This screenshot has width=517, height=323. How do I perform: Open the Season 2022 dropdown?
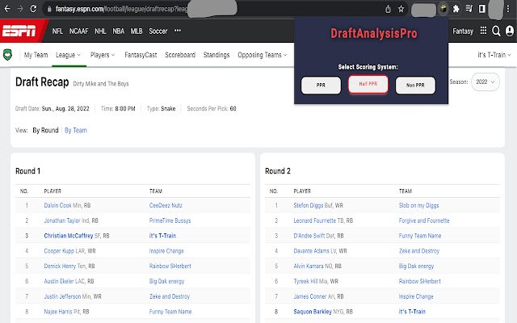(485, 82)
